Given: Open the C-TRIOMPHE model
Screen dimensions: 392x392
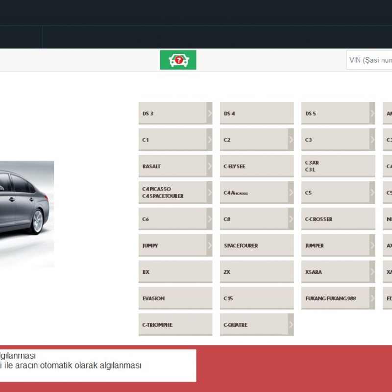Looking at the screenshot, I should (171, 324).
